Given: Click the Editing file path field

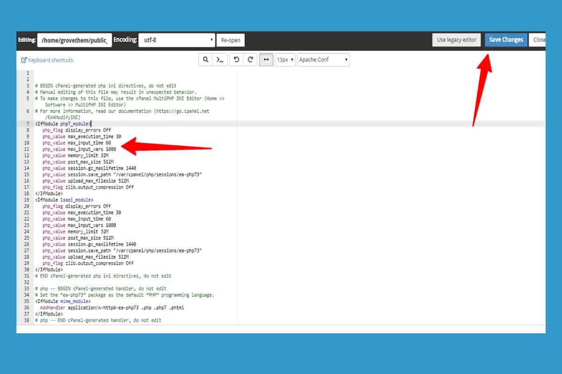Looking at the screenshot, I should 74,41.
